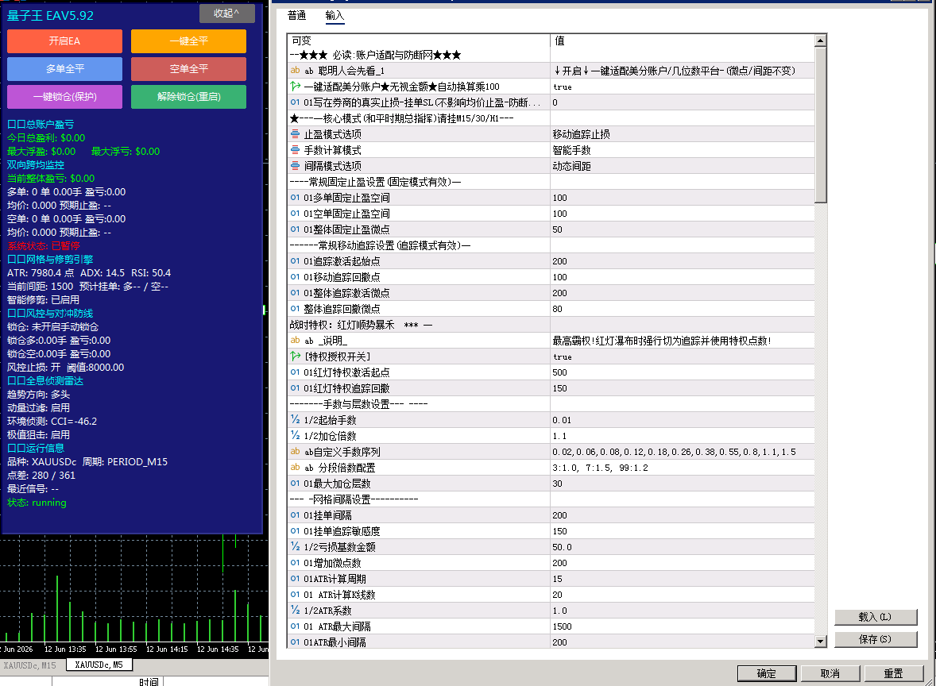Image resolution: width=936 pixels, height=686 pixels.
Task: Click integer icon of 01移动追踪回撤点
Action: [295, 277]
